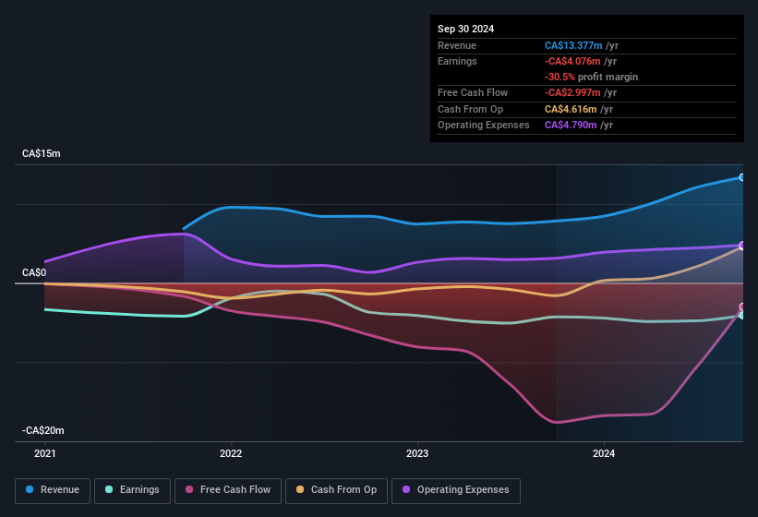Screen dimensions: 758x517
Task: Click the Revenue row label in tooltip
Action: (457, 45)
